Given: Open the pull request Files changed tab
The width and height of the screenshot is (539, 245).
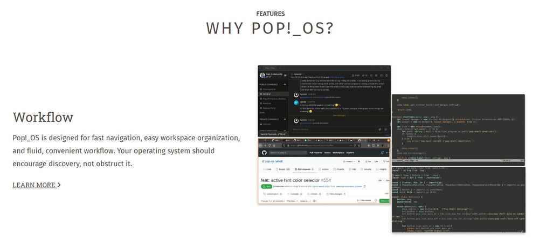Looking at the screenshot, I should (x=336, y=194).
